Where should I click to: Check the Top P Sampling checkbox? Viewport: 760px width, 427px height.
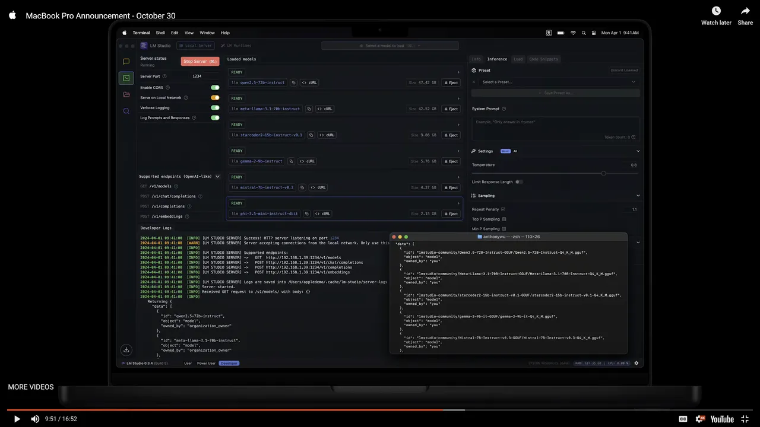(504, 219)
